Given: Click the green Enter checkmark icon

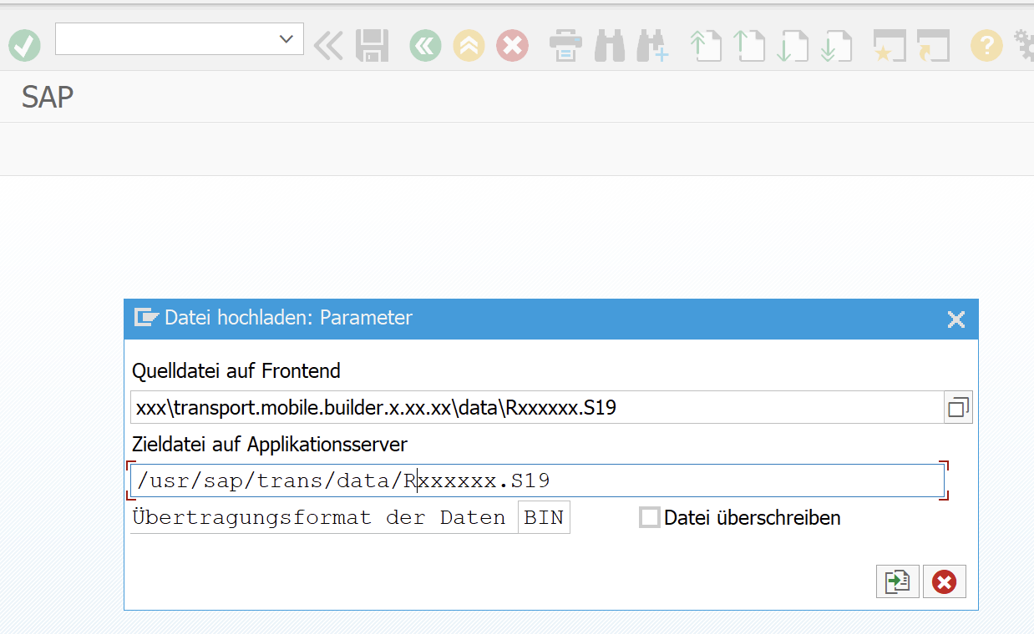Looking at the screenshot, I should click(25, 45).
